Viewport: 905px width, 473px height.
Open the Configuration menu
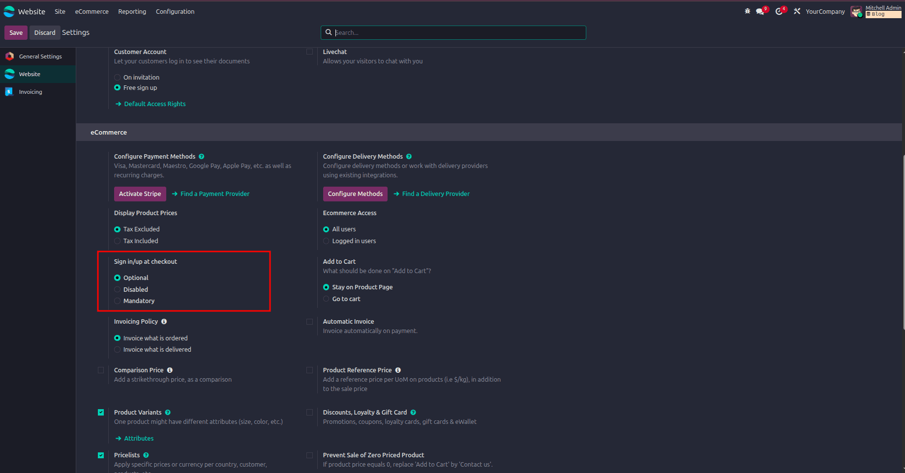click(175, 11)
